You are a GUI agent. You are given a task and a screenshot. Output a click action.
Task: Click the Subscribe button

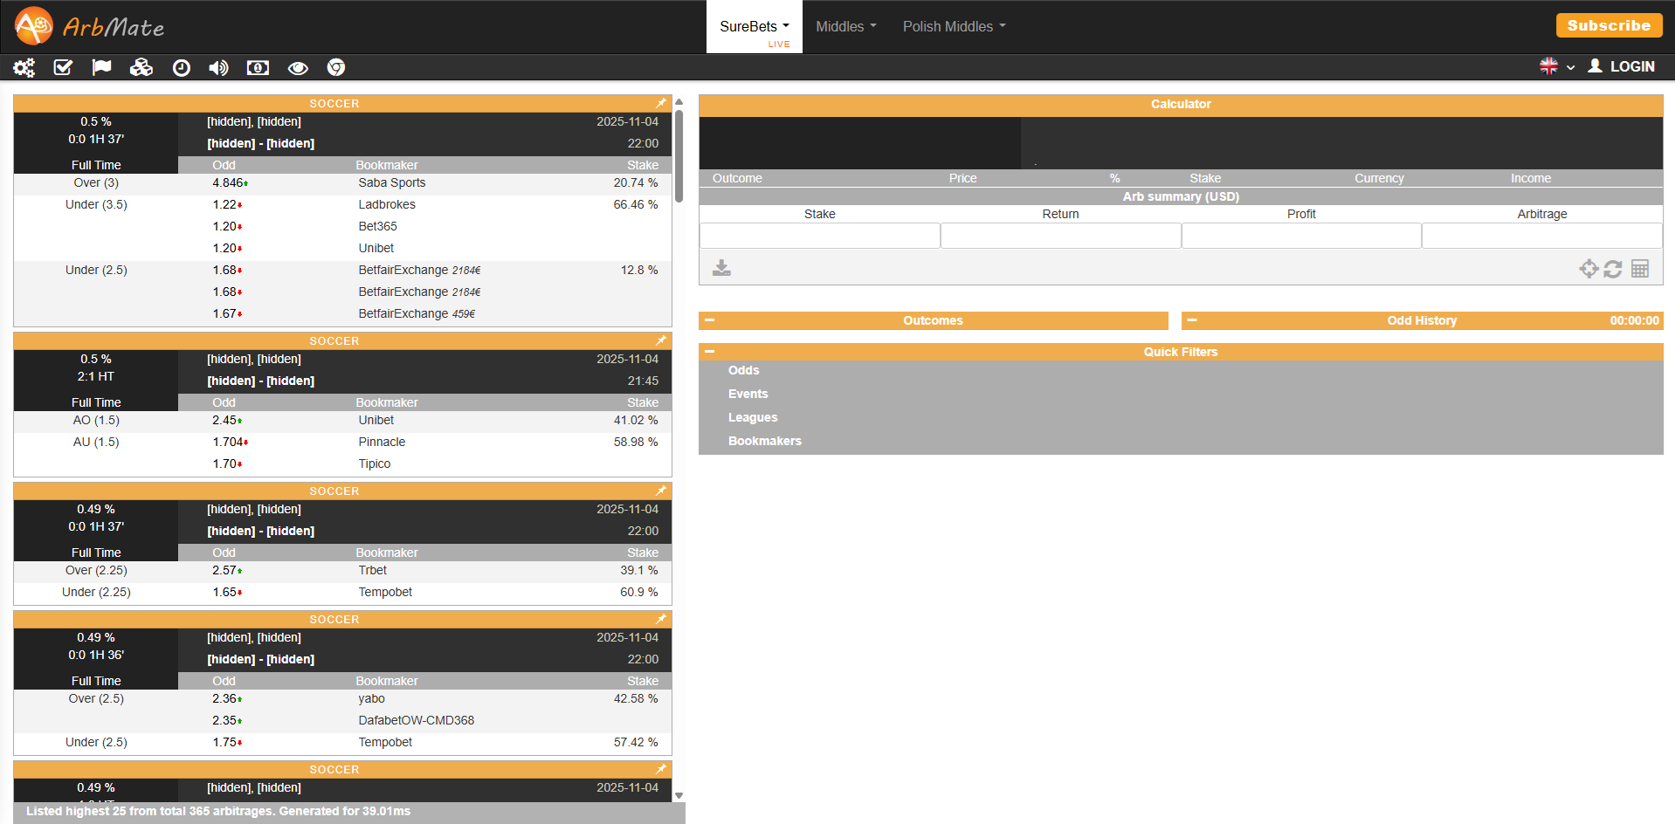coord(1608,25)
